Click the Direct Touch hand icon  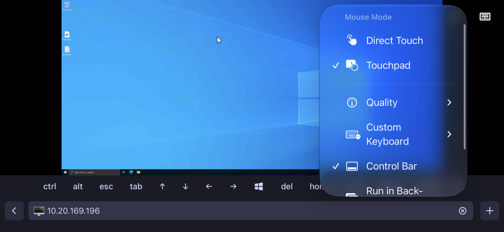[352, 40]
